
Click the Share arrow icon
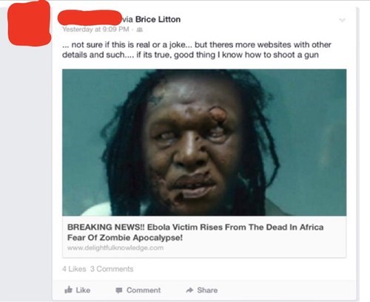(189, 290)
